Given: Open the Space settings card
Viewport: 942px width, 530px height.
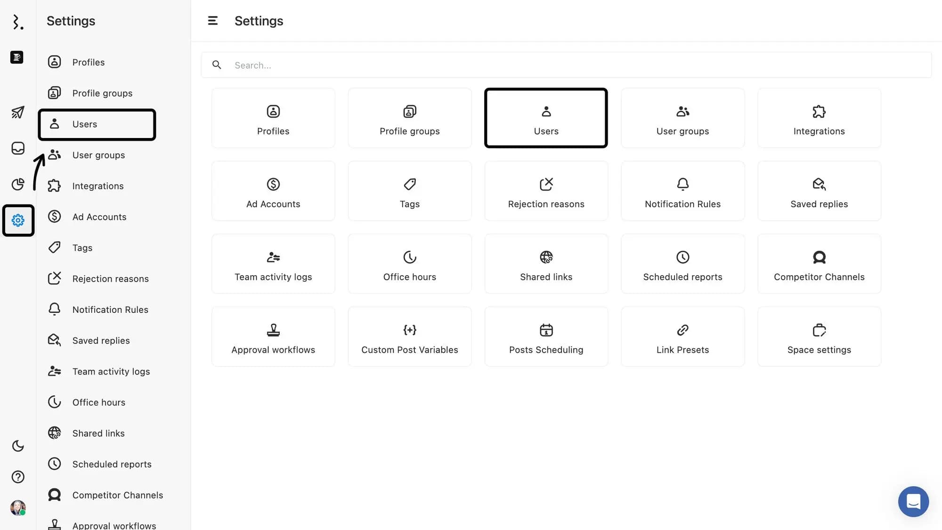Looking at the screenshot, I should coord(819,337).
